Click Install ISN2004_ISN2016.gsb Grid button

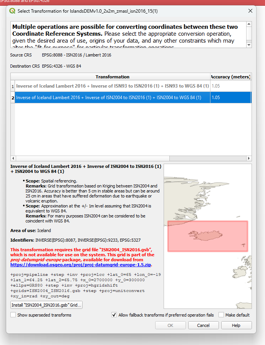pyautogui.click(x=46, y=305)
